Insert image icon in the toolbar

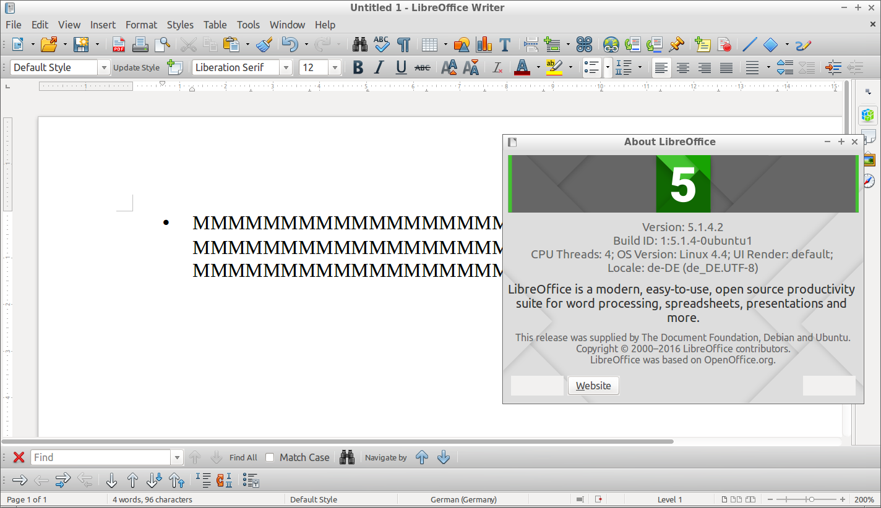(x=462, y=44)
